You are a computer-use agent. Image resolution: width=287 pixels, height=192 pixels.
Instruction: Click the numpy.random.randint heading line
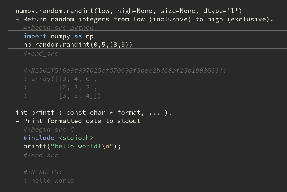point(124,11)
